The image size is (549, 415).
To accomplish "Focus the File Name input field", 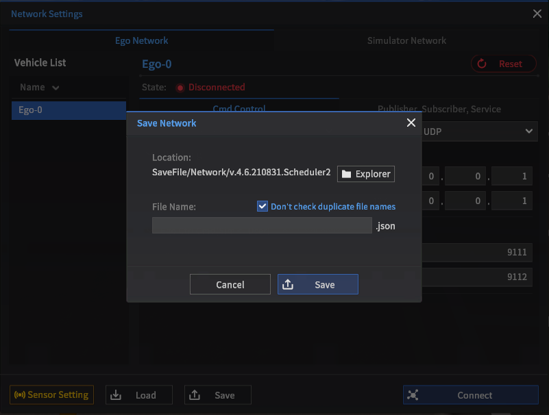I will tap(262, 225).
